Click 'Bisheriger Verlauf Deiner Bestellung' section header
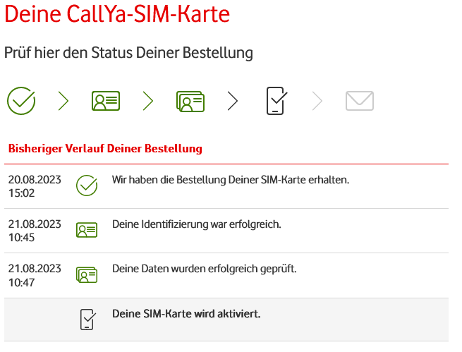 click(x=105, y=148)
